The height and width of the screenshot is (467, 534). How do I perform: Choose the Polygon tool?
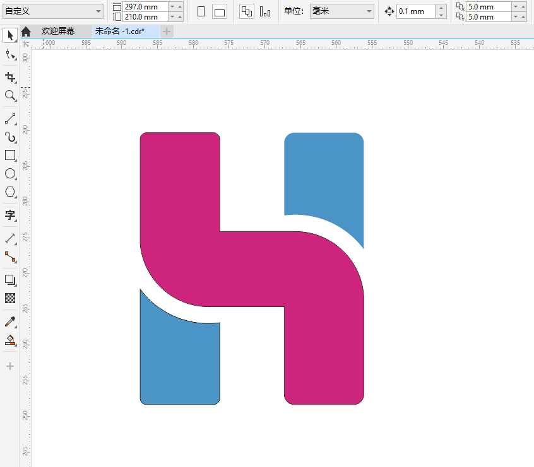(x=10, y=192)
